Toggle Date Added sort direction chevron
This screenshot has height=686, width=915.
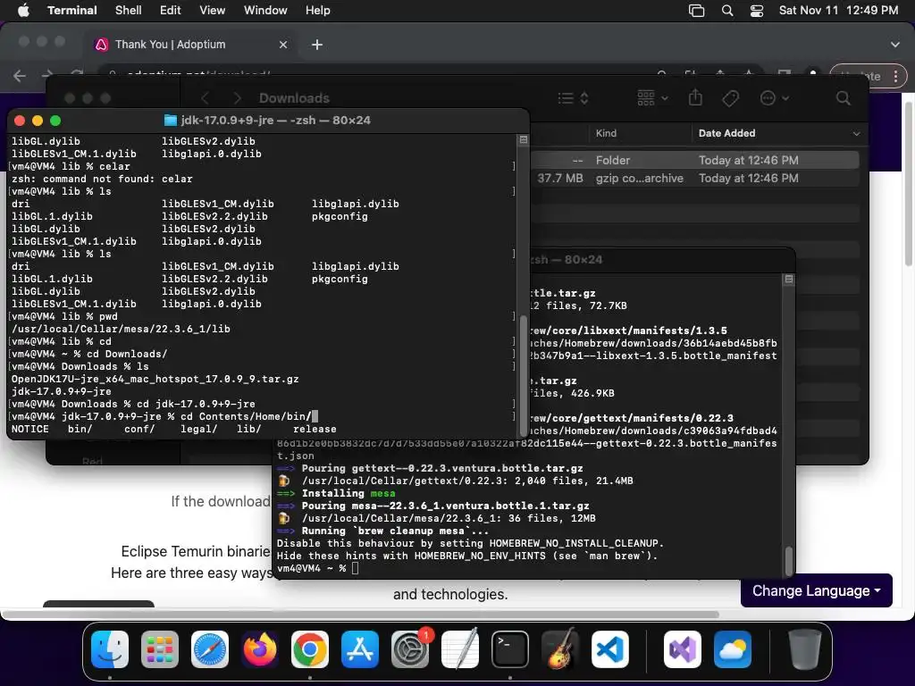[856, 134]
